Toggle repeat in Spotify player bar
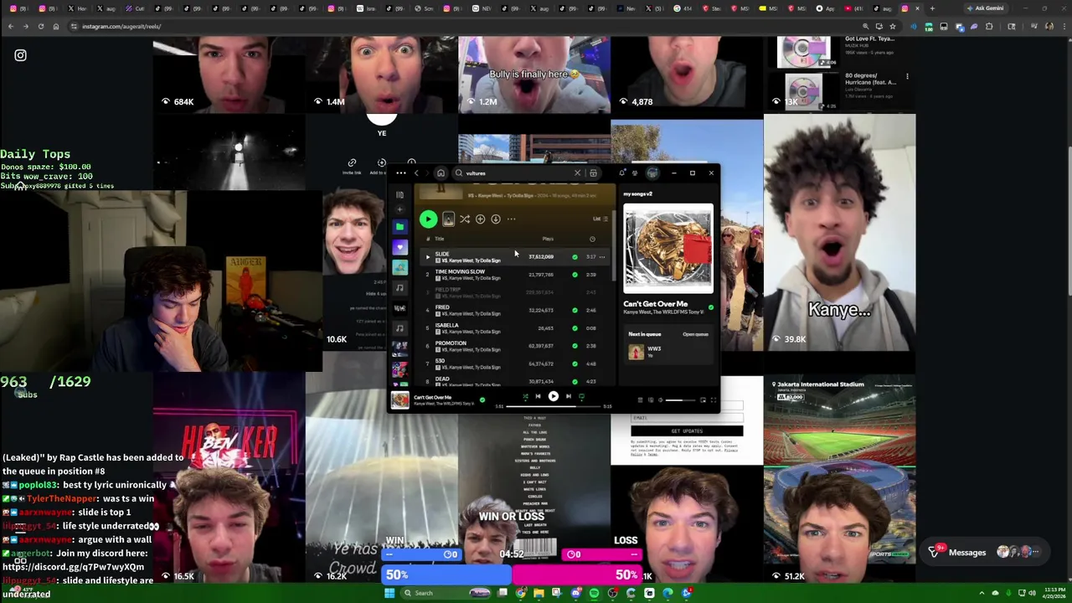This screenshot has height=603, width=1072. click(x=581, y=396)
